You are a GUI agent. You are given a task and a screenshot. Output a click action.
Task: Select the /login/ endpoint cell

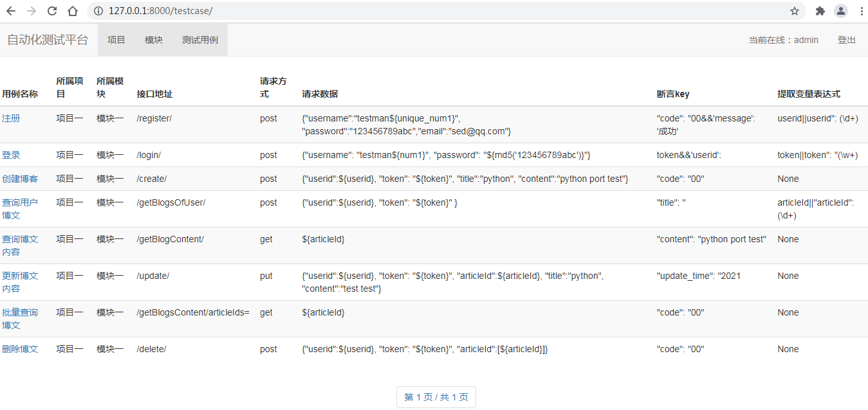(x=149, y=155)
